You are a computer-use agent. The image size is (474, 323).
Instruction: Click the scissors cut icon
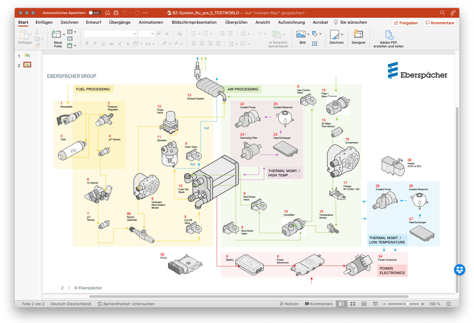click(37, 32)
